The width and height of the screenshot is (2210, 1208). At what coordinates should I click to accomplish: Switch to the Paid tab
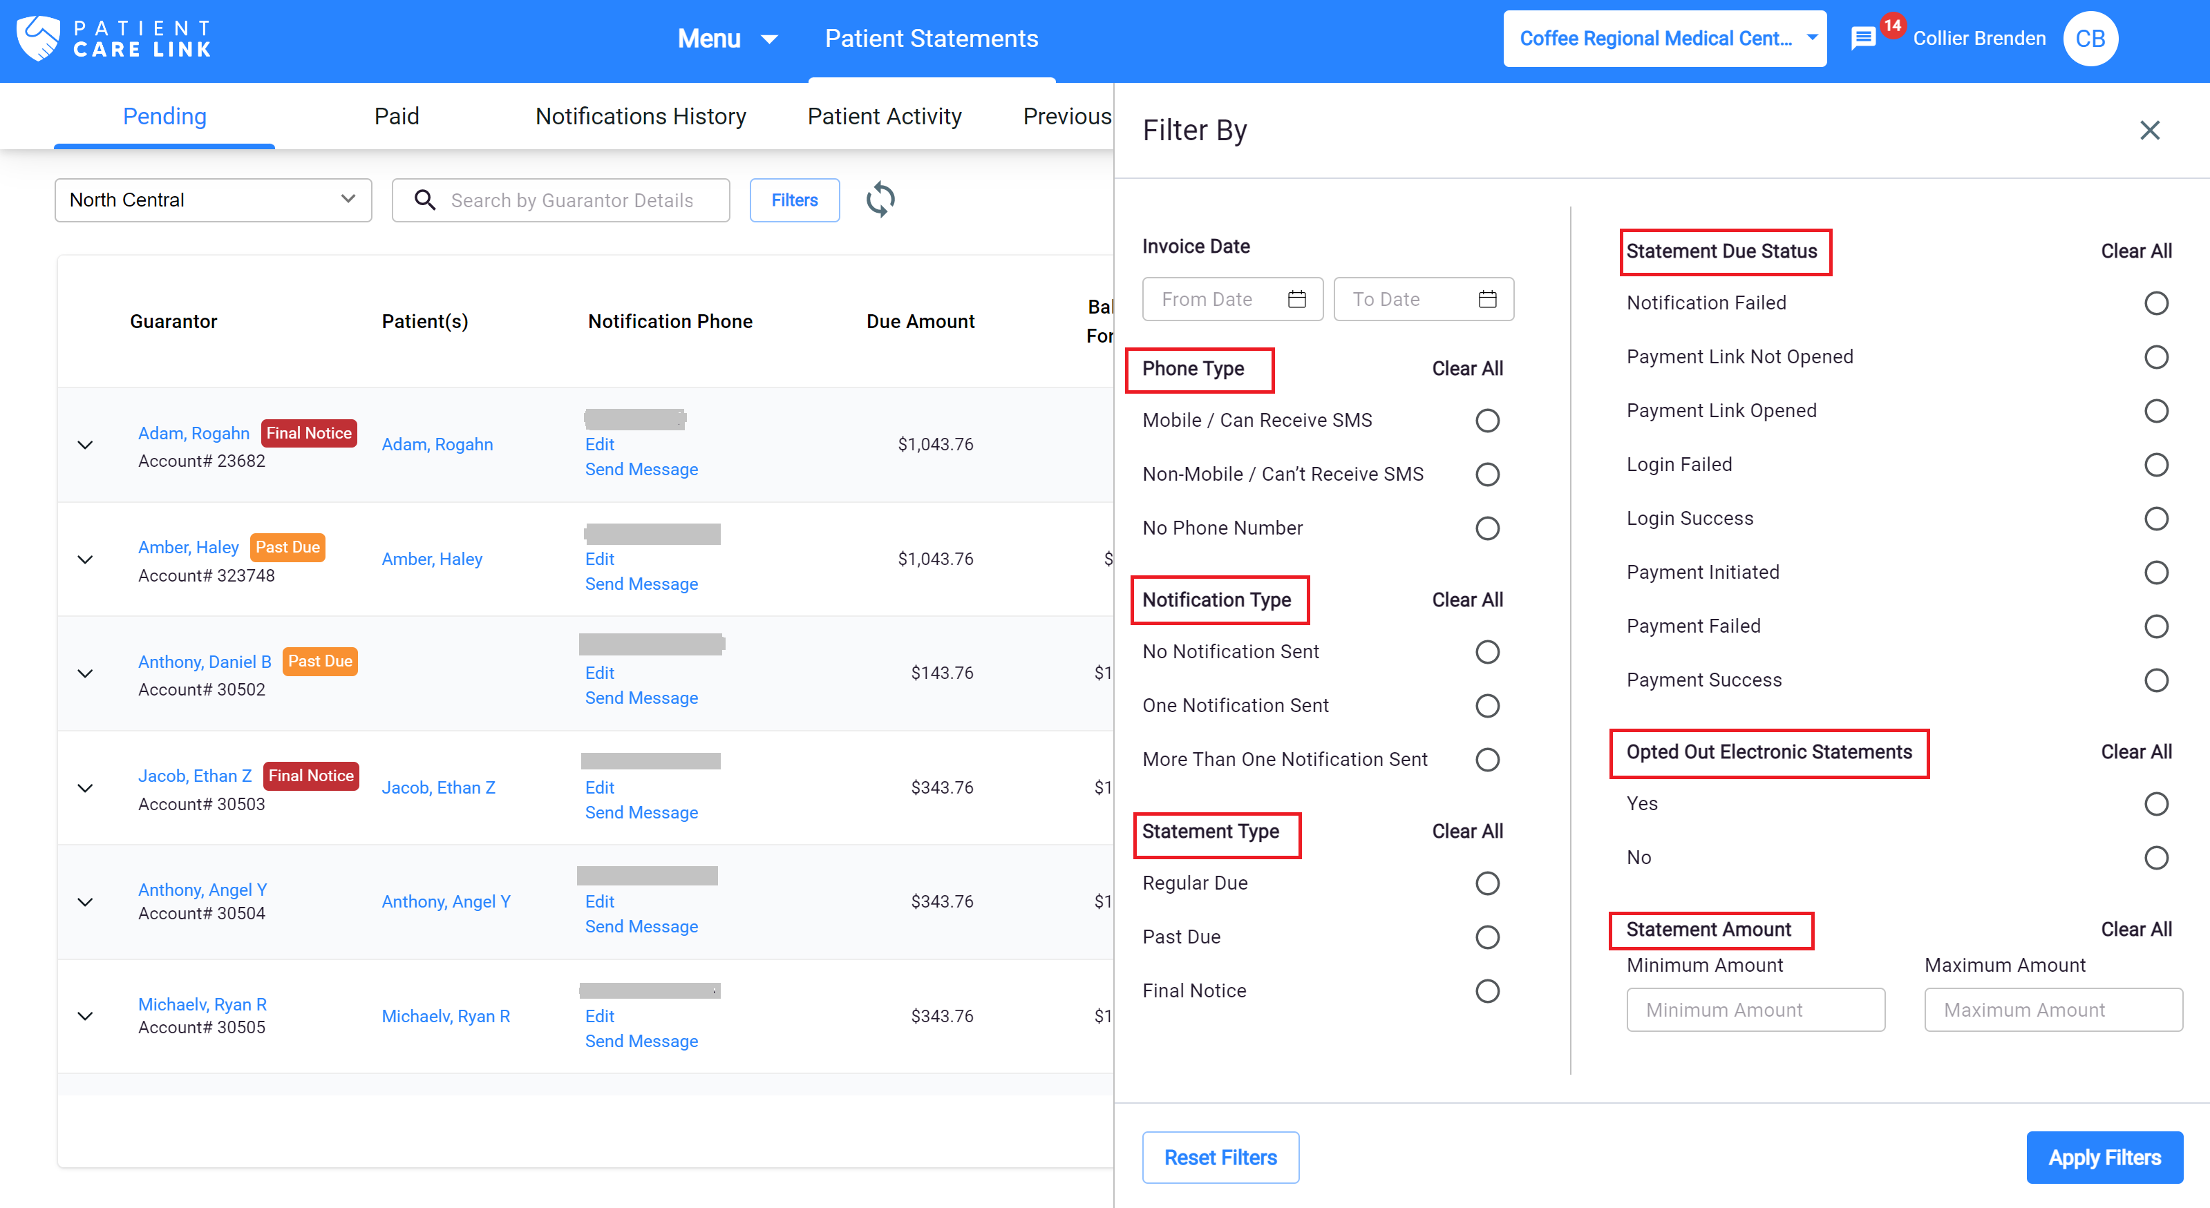coord(397,117)
